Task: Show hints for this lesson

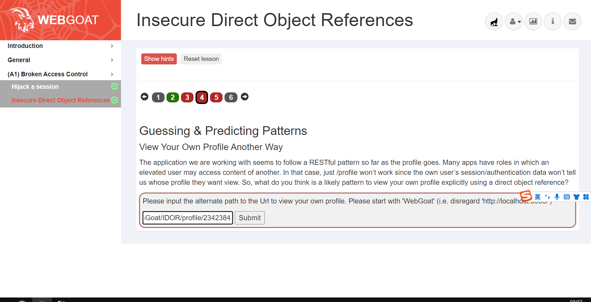Action: click(x=159, y=59)
